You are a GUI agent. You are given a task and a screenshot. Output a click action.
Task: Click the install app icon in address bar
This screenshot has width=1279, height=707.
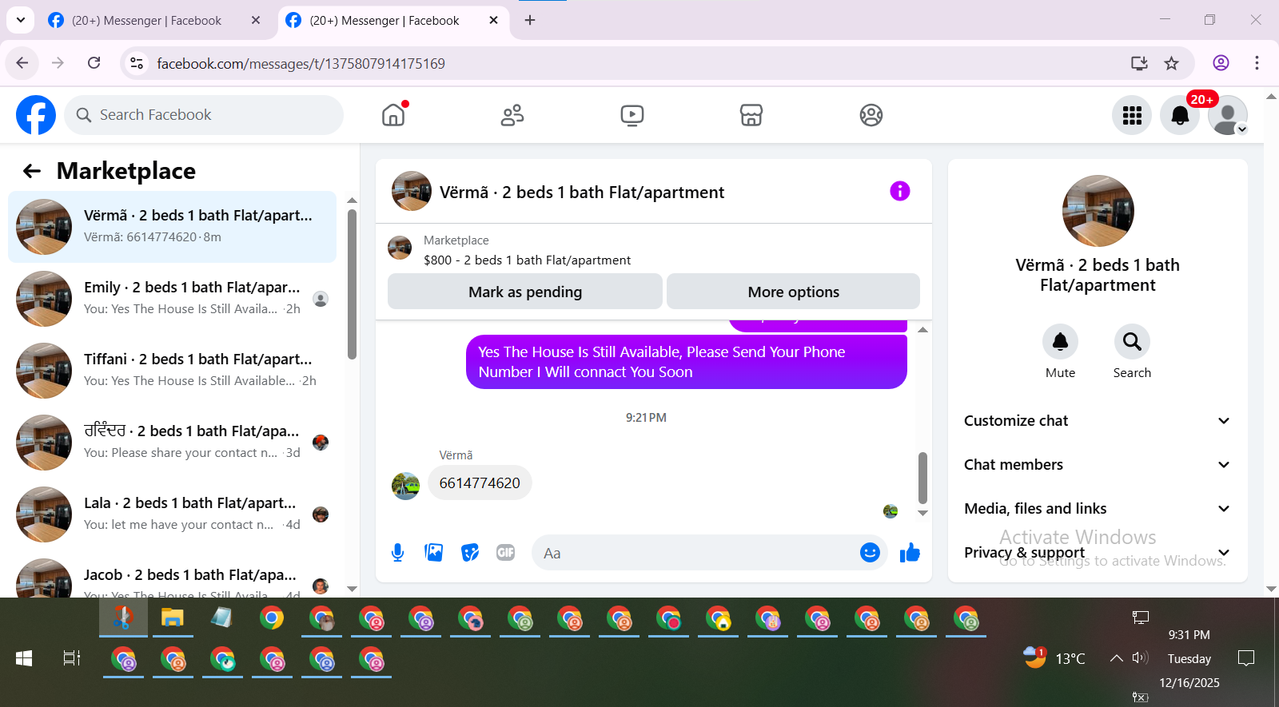coord(1139,63)
